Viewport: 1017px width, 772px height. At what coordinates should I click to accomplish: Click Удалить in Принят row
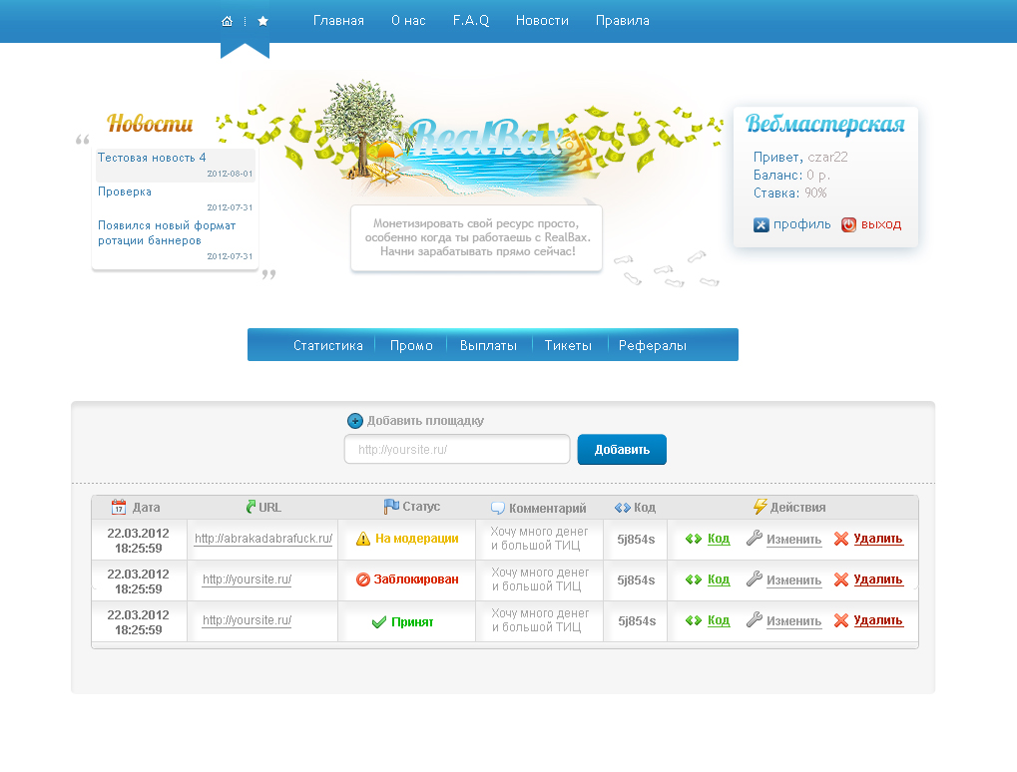pyautogui.click(x=878, y=620)
